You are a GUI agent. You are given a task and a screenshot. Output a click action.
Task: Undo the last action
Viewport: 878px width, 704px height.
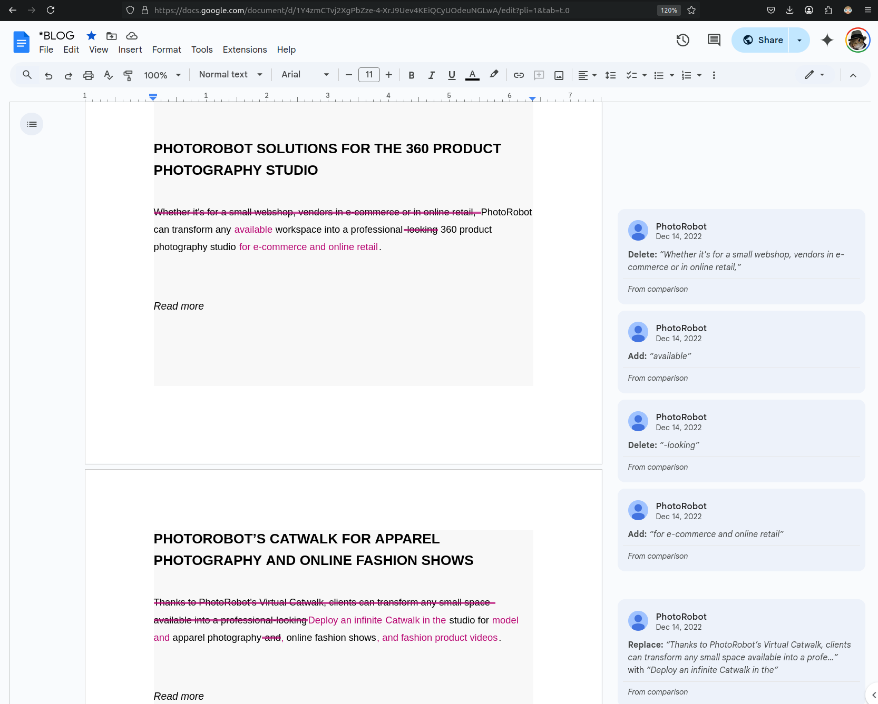pyautogui.click(x=48, y=75)
